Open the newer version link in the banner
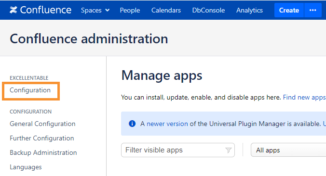This screenshot has width=326, height=176. pos(167,124)
